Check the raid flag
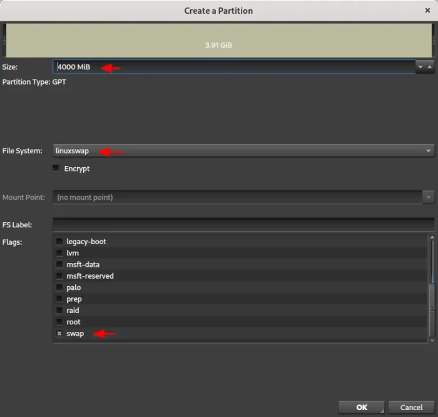Screen dimensions: 438x417 tap(59, 310)
